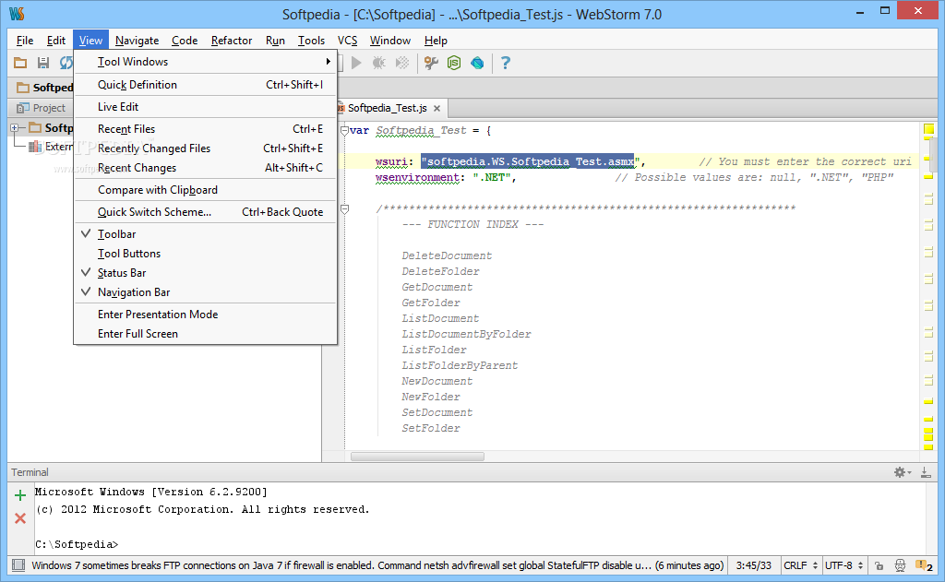Open Settings via wrench icon
The image size is (945, 582).
430,63
